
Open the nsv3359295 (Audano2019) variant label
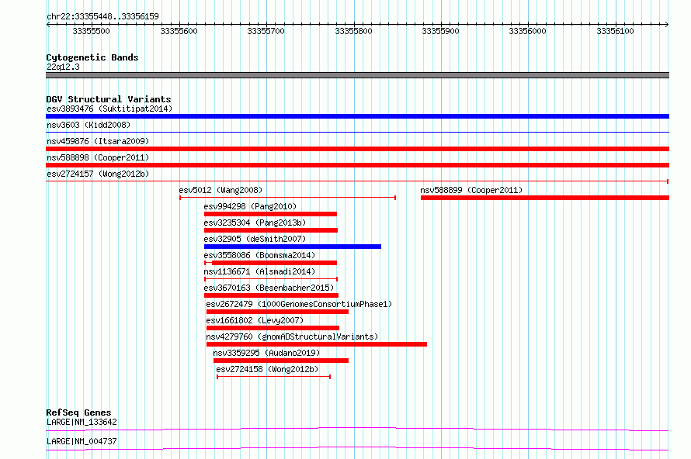pos(266,353)
